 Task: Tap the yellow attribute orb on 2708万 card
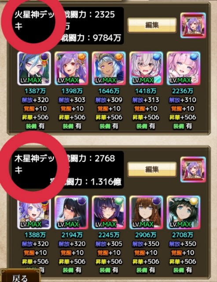[194, 201]
